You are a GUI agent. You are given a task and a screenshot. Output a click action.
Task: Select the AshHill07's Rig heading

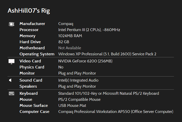(x=29, y=10)
